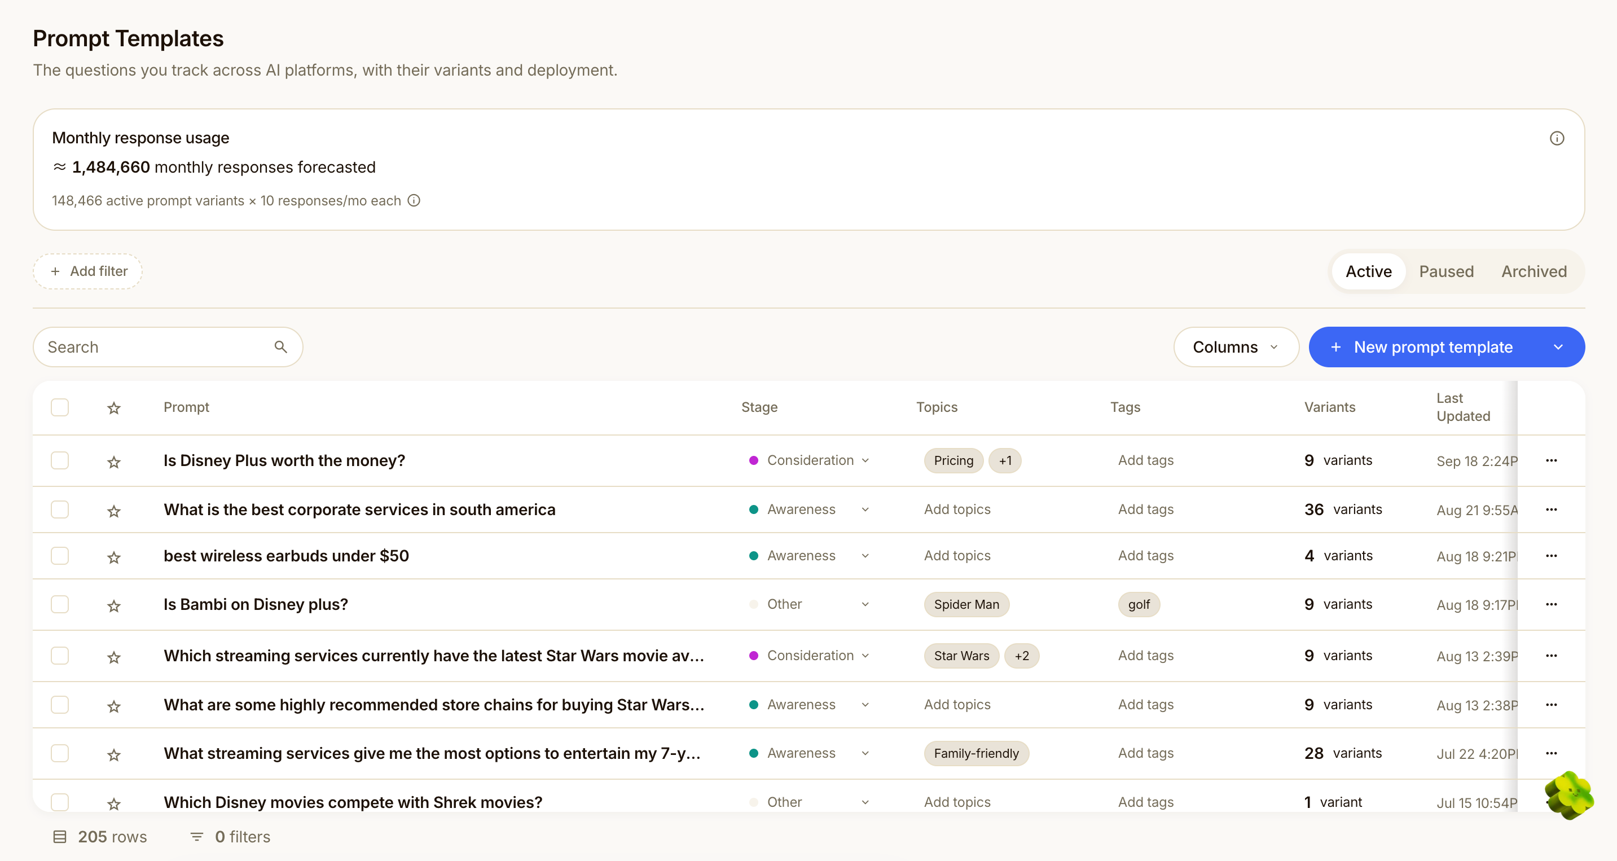Switch to the Active tab
The image size is (1617, 861).
click(1368, 271)
